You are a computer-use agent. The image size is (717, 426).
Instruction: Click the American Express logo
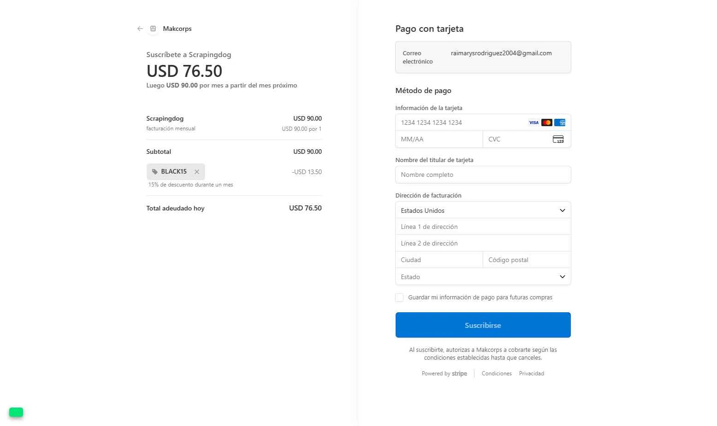click(559, 123)
